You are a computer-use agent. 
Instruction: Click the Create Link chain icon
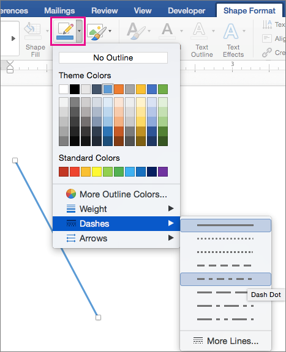pos(267,53)
